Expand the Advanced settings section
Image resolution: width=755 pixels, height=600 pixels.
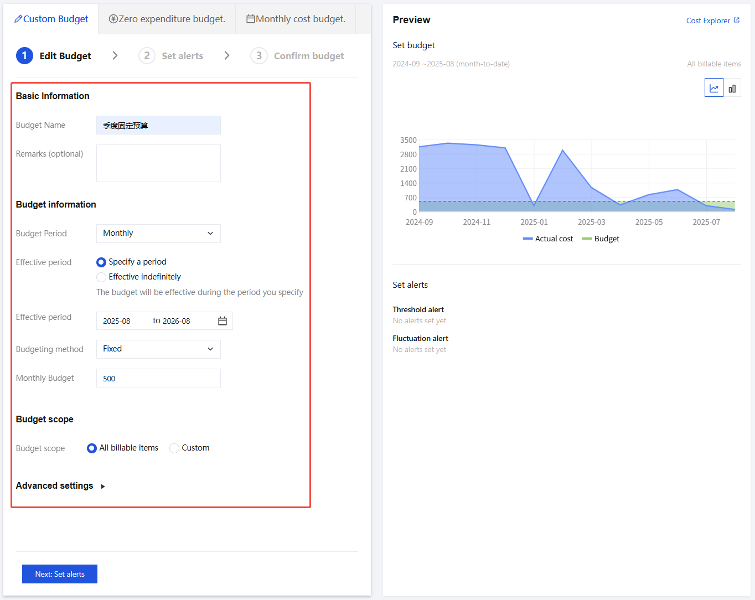(103, 487)
